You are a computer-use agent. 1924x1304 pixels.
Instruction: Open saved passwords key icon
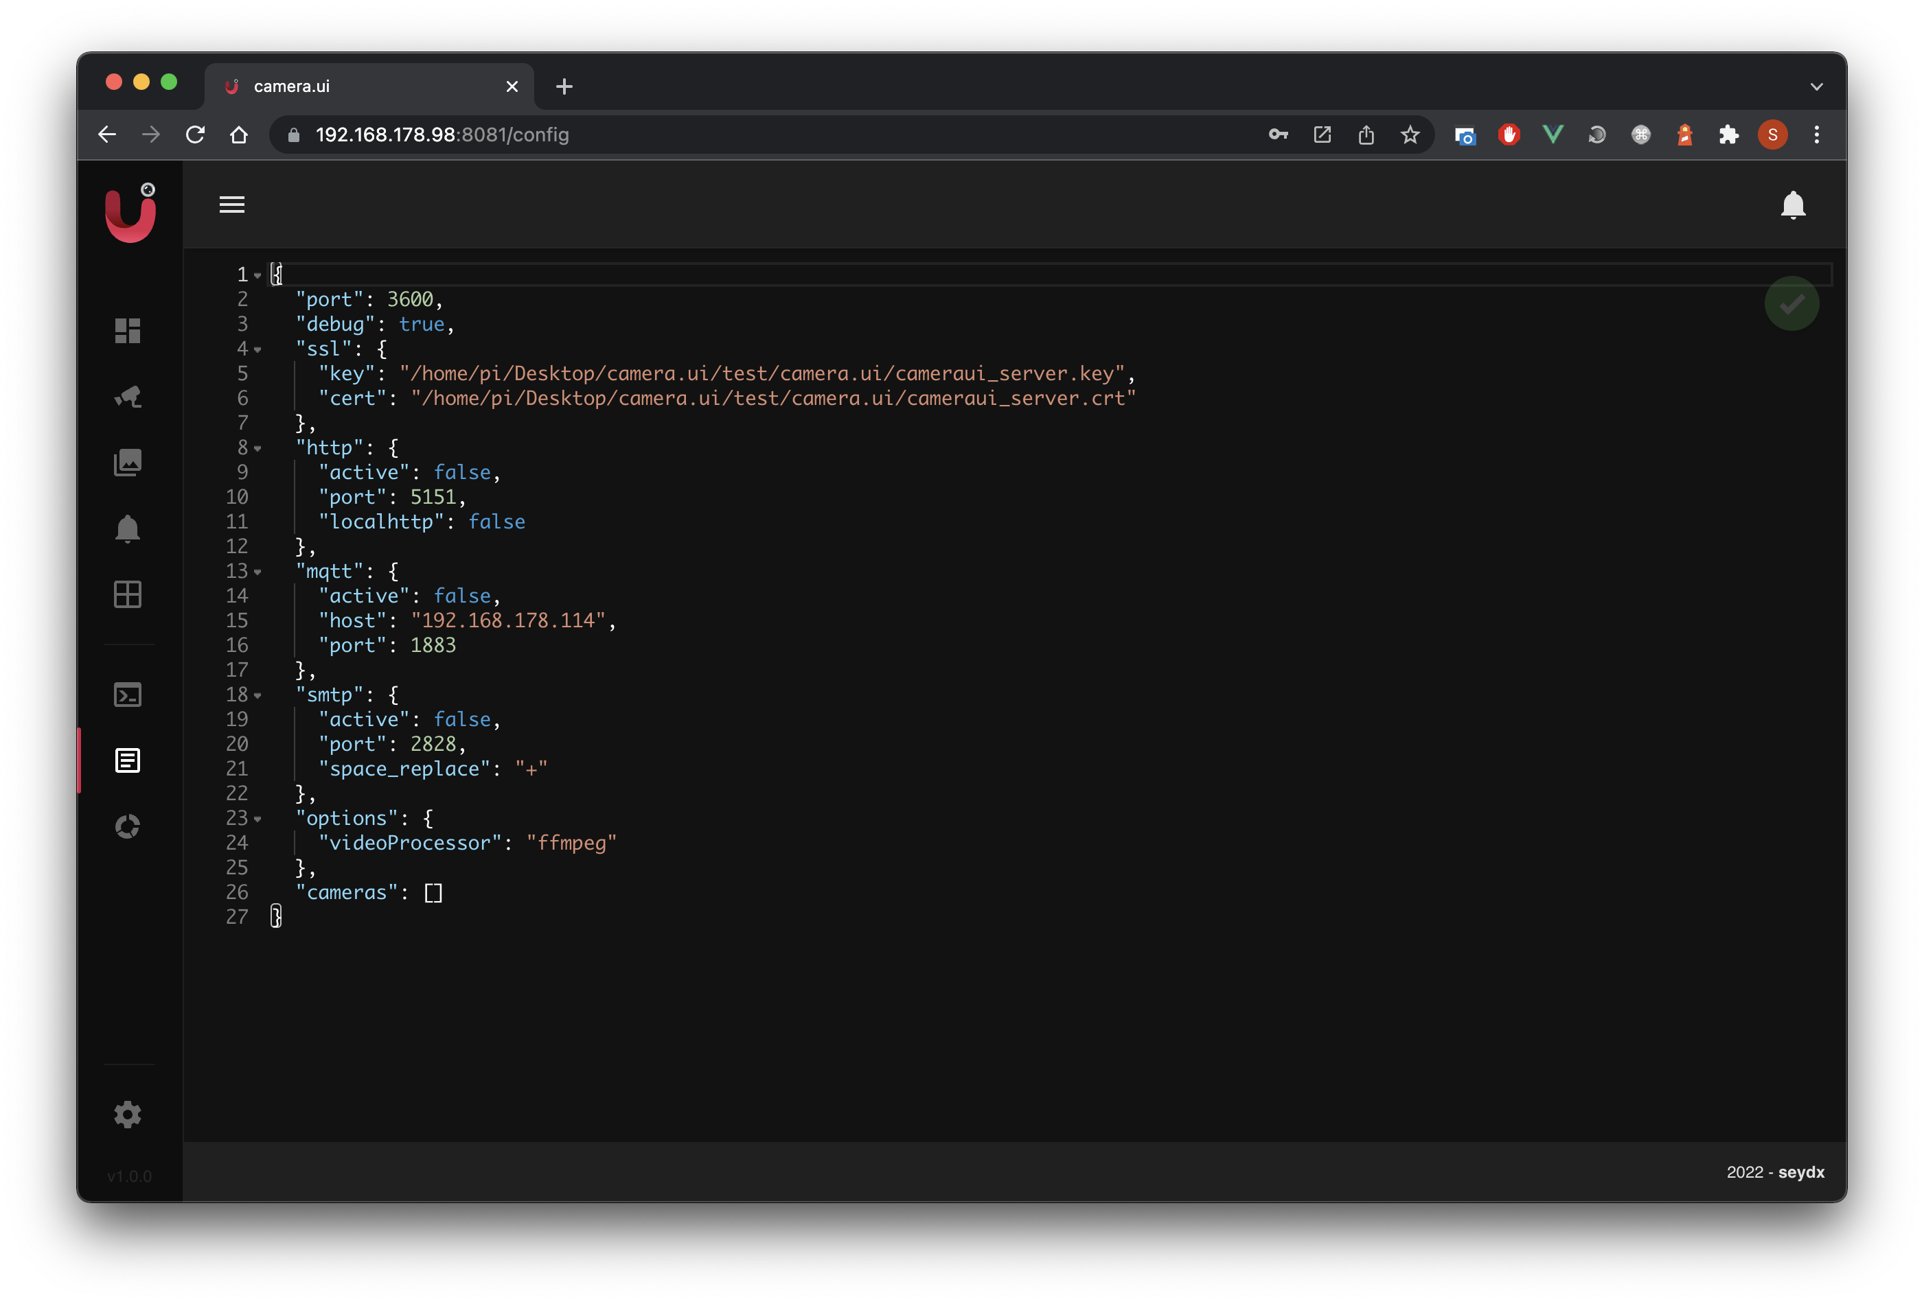pos(1279,135)
